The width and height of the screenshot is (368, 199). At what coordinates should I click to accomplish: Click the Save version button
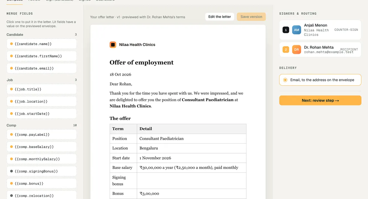click(251, 17)
